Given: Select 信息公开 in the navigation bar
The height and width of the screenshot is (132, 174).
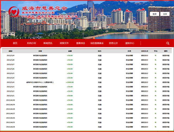Looking at the screenshot, I should [113, 43].
